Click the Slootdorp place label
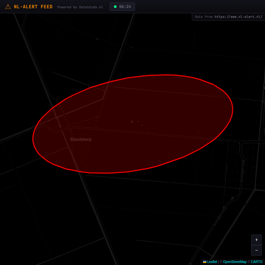Viewport: 265px width, 265px height. tap(81, 139)
